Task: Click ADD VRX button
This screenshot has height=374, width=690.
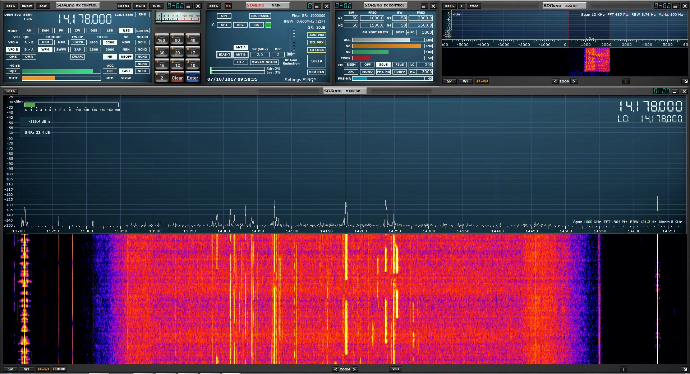Action: (317, 35)
